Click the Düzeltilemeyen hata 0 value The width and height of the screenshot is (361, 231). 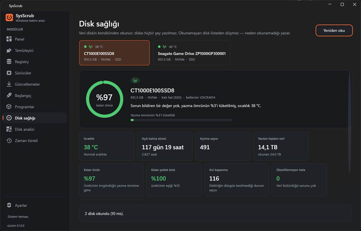(x=278, y=178)
